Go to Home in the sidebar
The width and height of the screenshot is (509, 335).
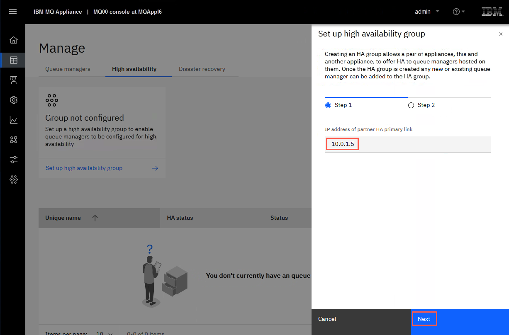click(14, 40)
